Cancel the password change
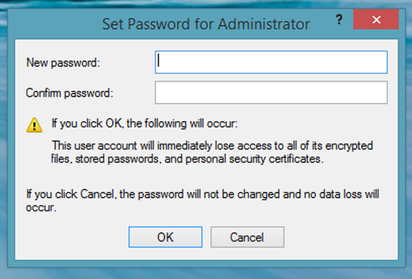 click(247, 237)
